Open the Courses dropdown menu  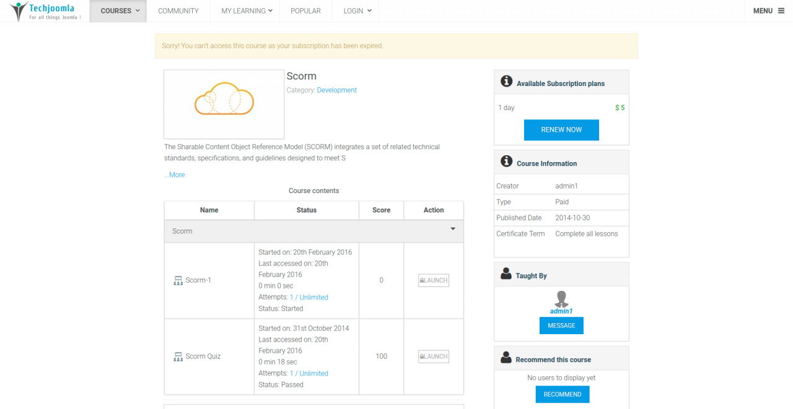(x=118, y=11)
